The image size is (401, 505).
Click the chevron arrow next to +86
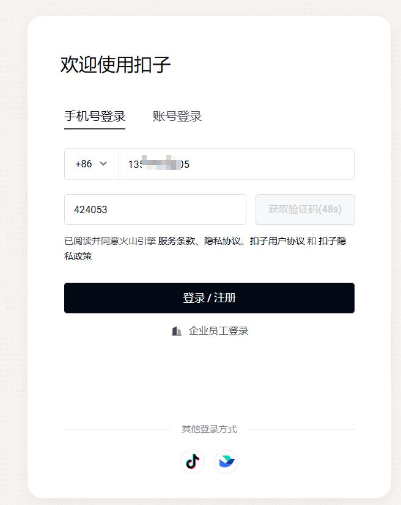point(103,164)
